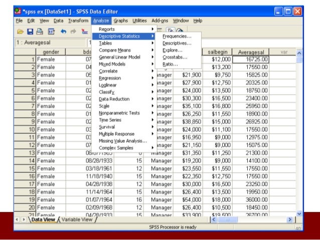The height and width of the screenshot is (240, 320).
Task: Expand the Reports submenu
Action: pos(124,29)
